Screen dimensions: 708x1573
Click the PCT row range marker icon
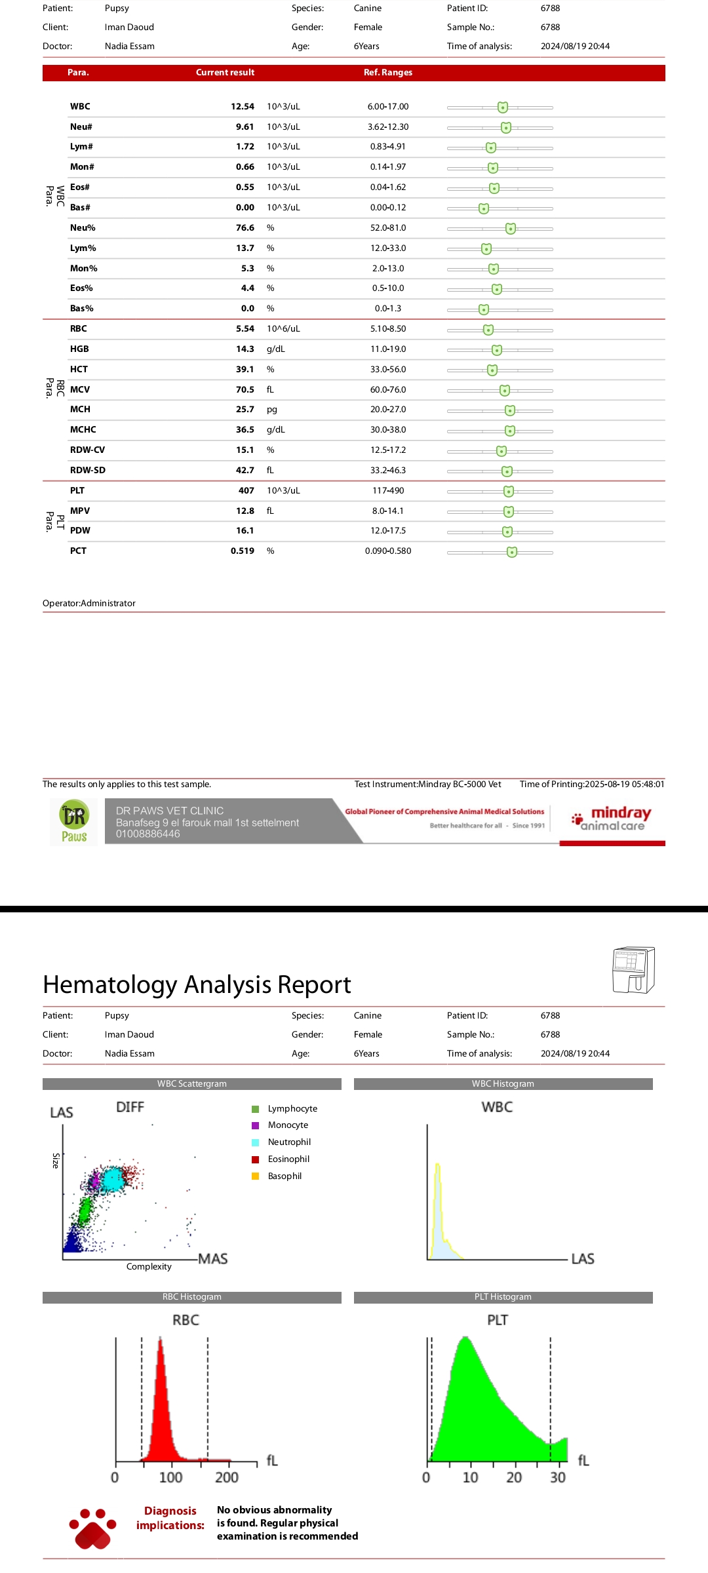click(511, 552)
